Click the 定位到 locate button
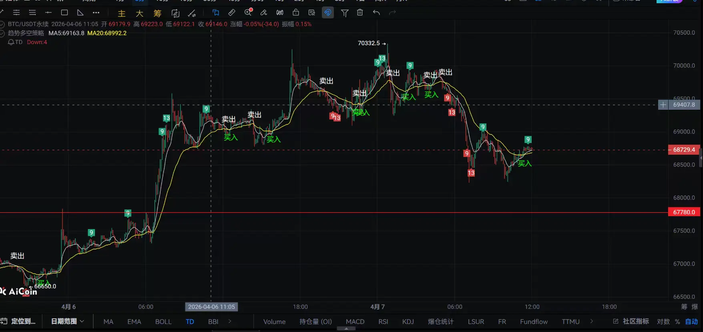The width and height of the screenshot is (703, 332). click(x=18, y=321)
